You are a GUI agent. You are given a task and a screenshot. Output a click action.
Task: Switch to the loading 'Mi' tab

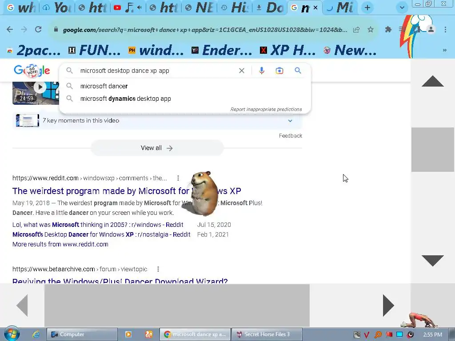click(x=340, y=8)
